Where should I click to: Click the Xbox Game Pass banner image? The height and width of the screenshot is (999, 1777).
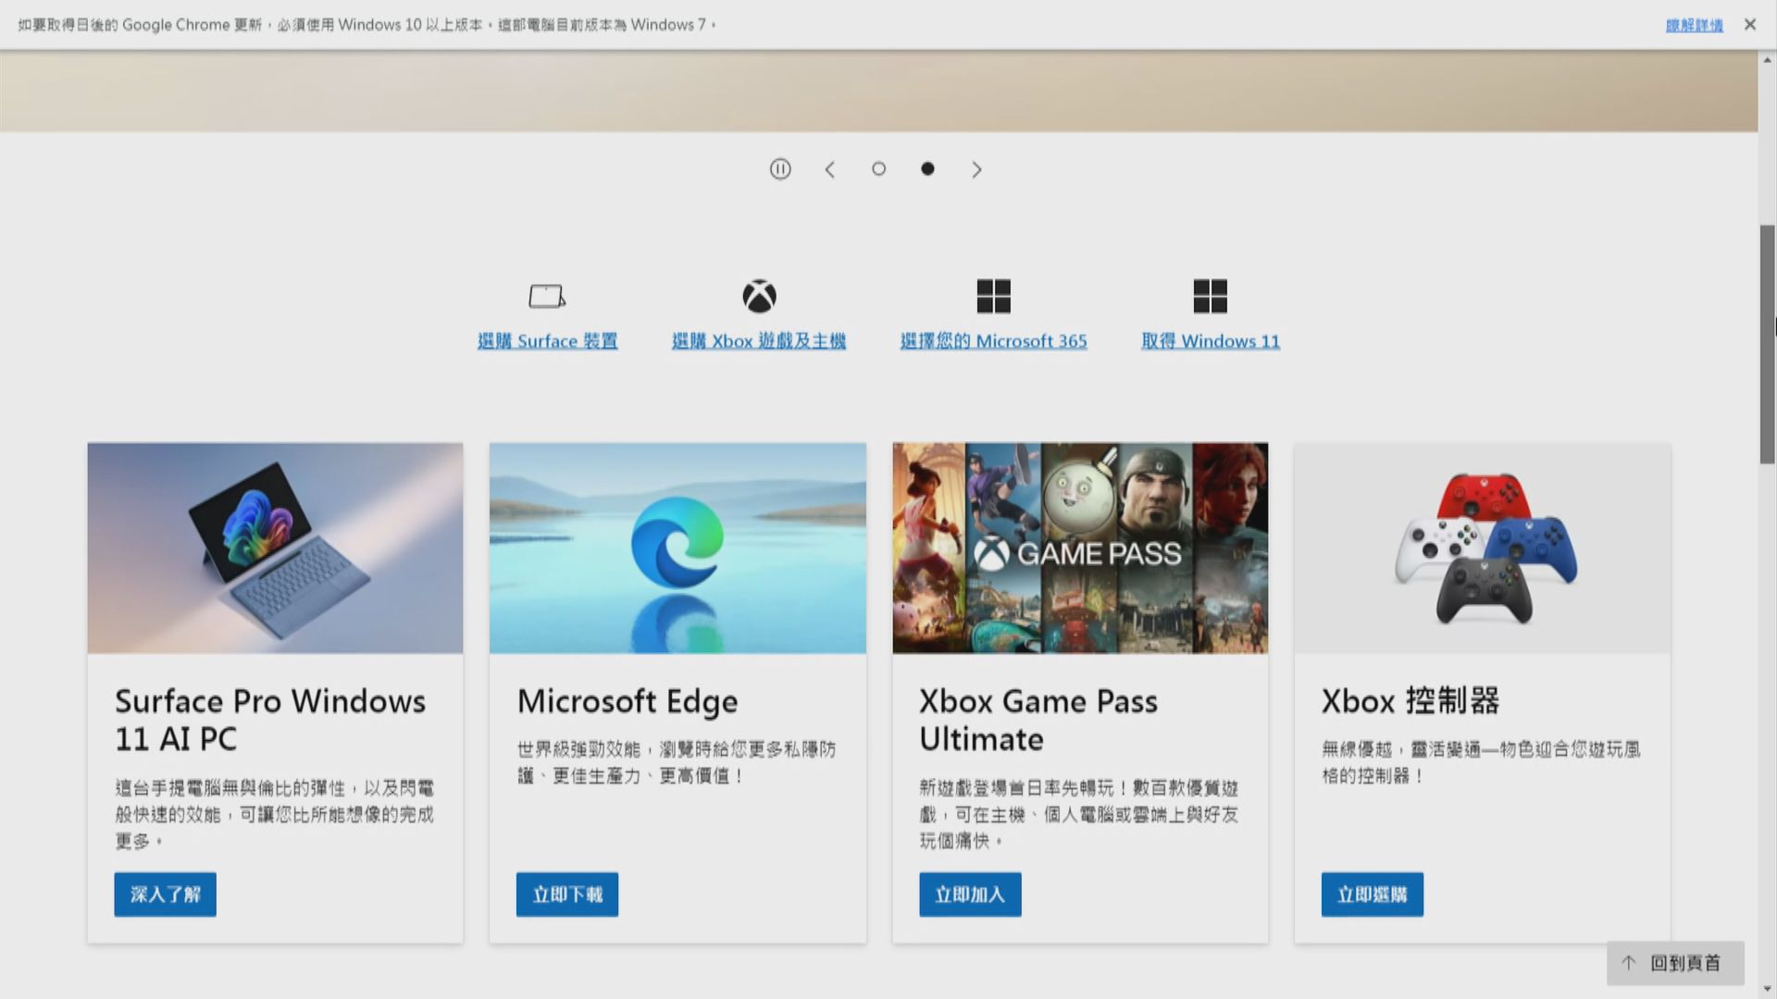click(1079, 548)
